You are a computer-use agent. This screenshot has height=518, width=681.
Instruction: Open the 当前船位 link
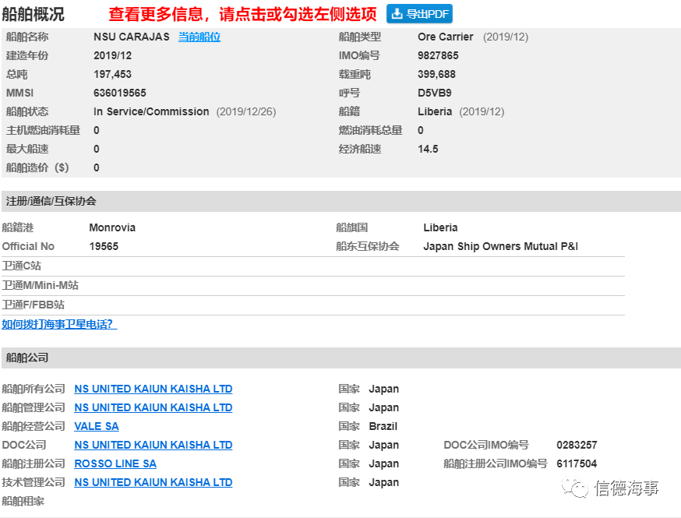click(199, 37)
